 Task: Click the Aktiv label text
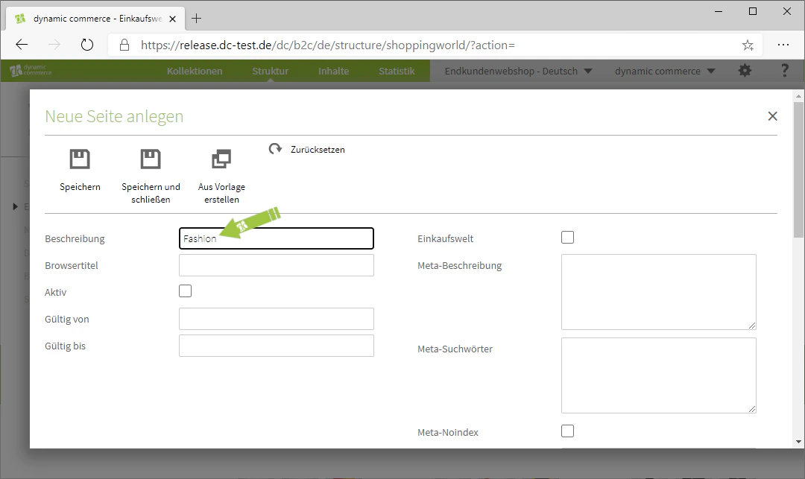pos(55,292)
